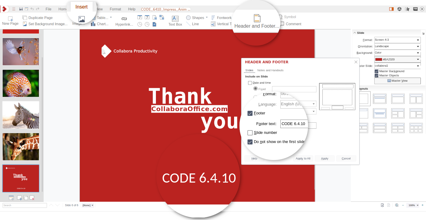Screen dimensions: 426x220
Task: Switch to the Insert tab
Action: pos(81,7)
